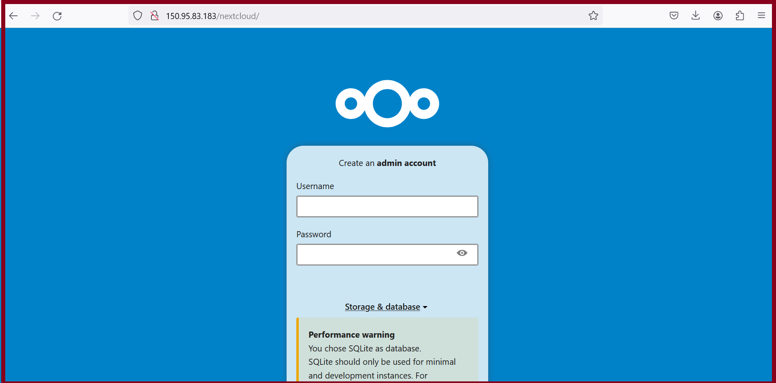Open the extensions puzzle icon

pos(740,16)
